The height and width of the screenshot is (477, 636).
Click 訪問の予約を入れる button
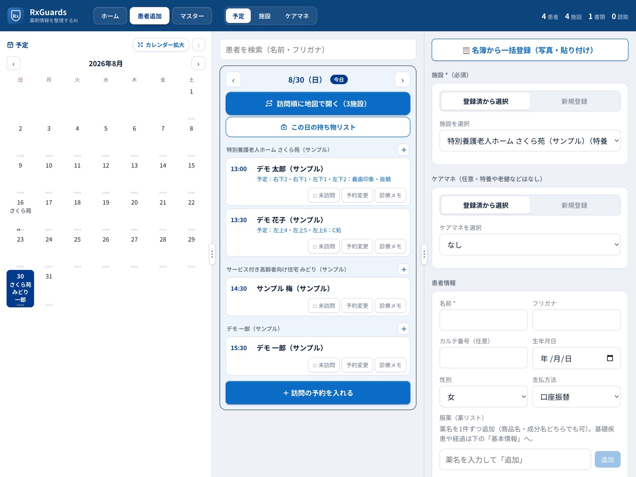318,393
